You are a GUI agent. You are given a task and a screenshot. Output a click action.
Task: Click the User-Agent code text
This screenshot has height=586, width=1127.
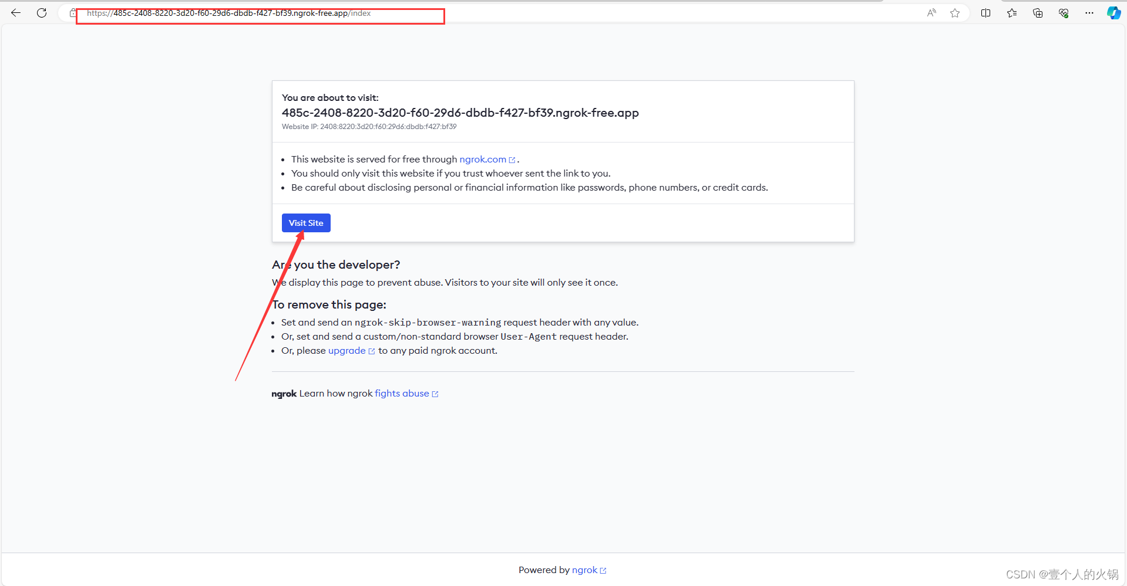(529, 337)
